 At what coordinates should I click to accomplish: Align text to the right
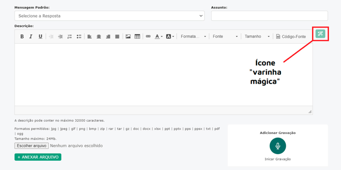(x=108, y=37)
